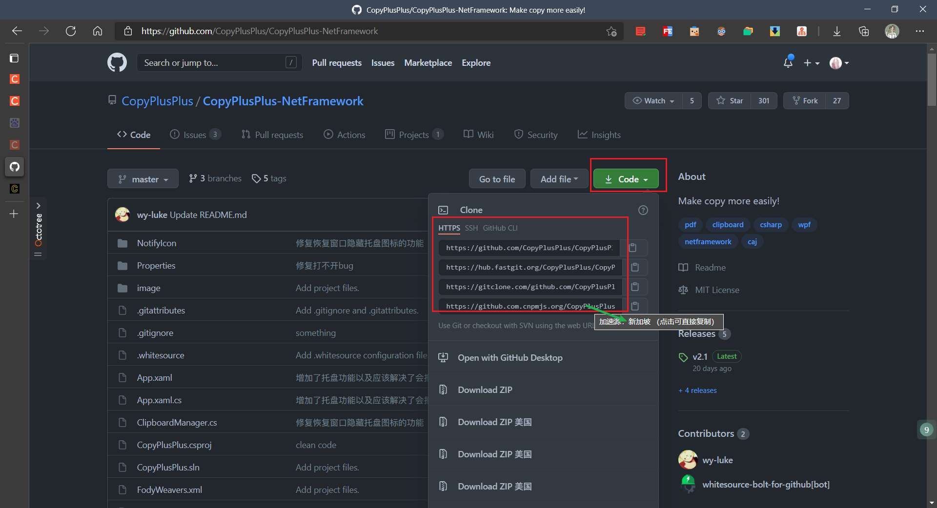Open the Clone help question mark

643,210
